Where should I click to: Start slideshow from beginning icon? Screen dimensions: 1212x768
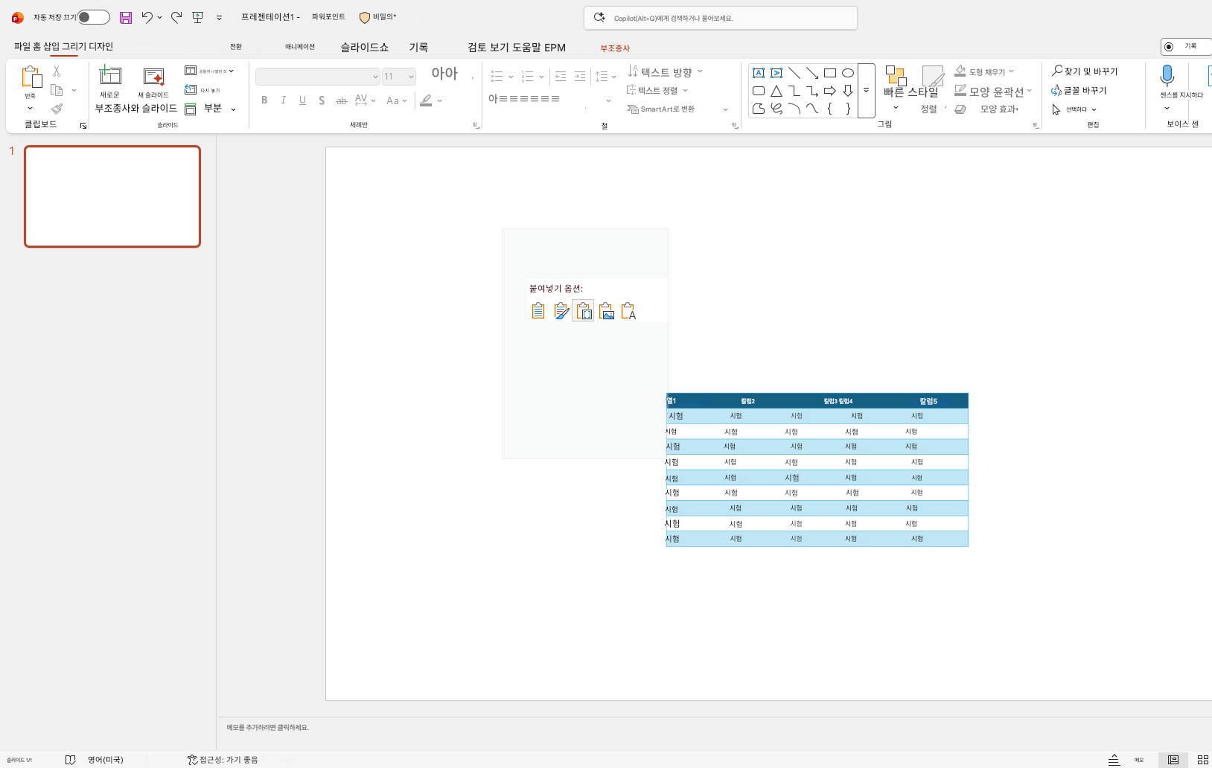pyautogui.click(x=198, y=17)
